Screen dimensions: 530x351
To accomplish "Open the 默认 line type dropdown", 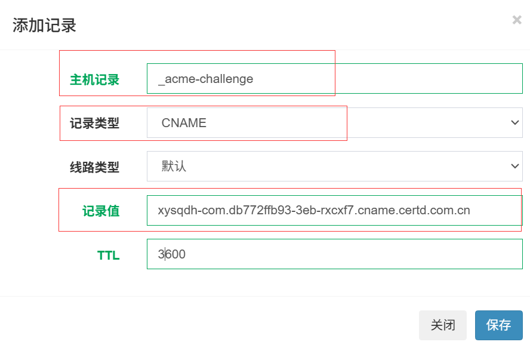I will tap(335, 167).
